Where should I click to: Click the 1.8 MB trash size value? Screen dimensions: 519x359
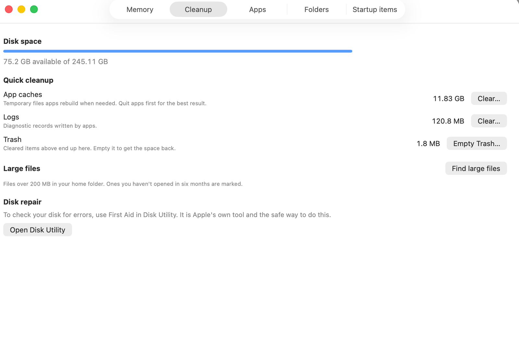[x=428, y=143]
